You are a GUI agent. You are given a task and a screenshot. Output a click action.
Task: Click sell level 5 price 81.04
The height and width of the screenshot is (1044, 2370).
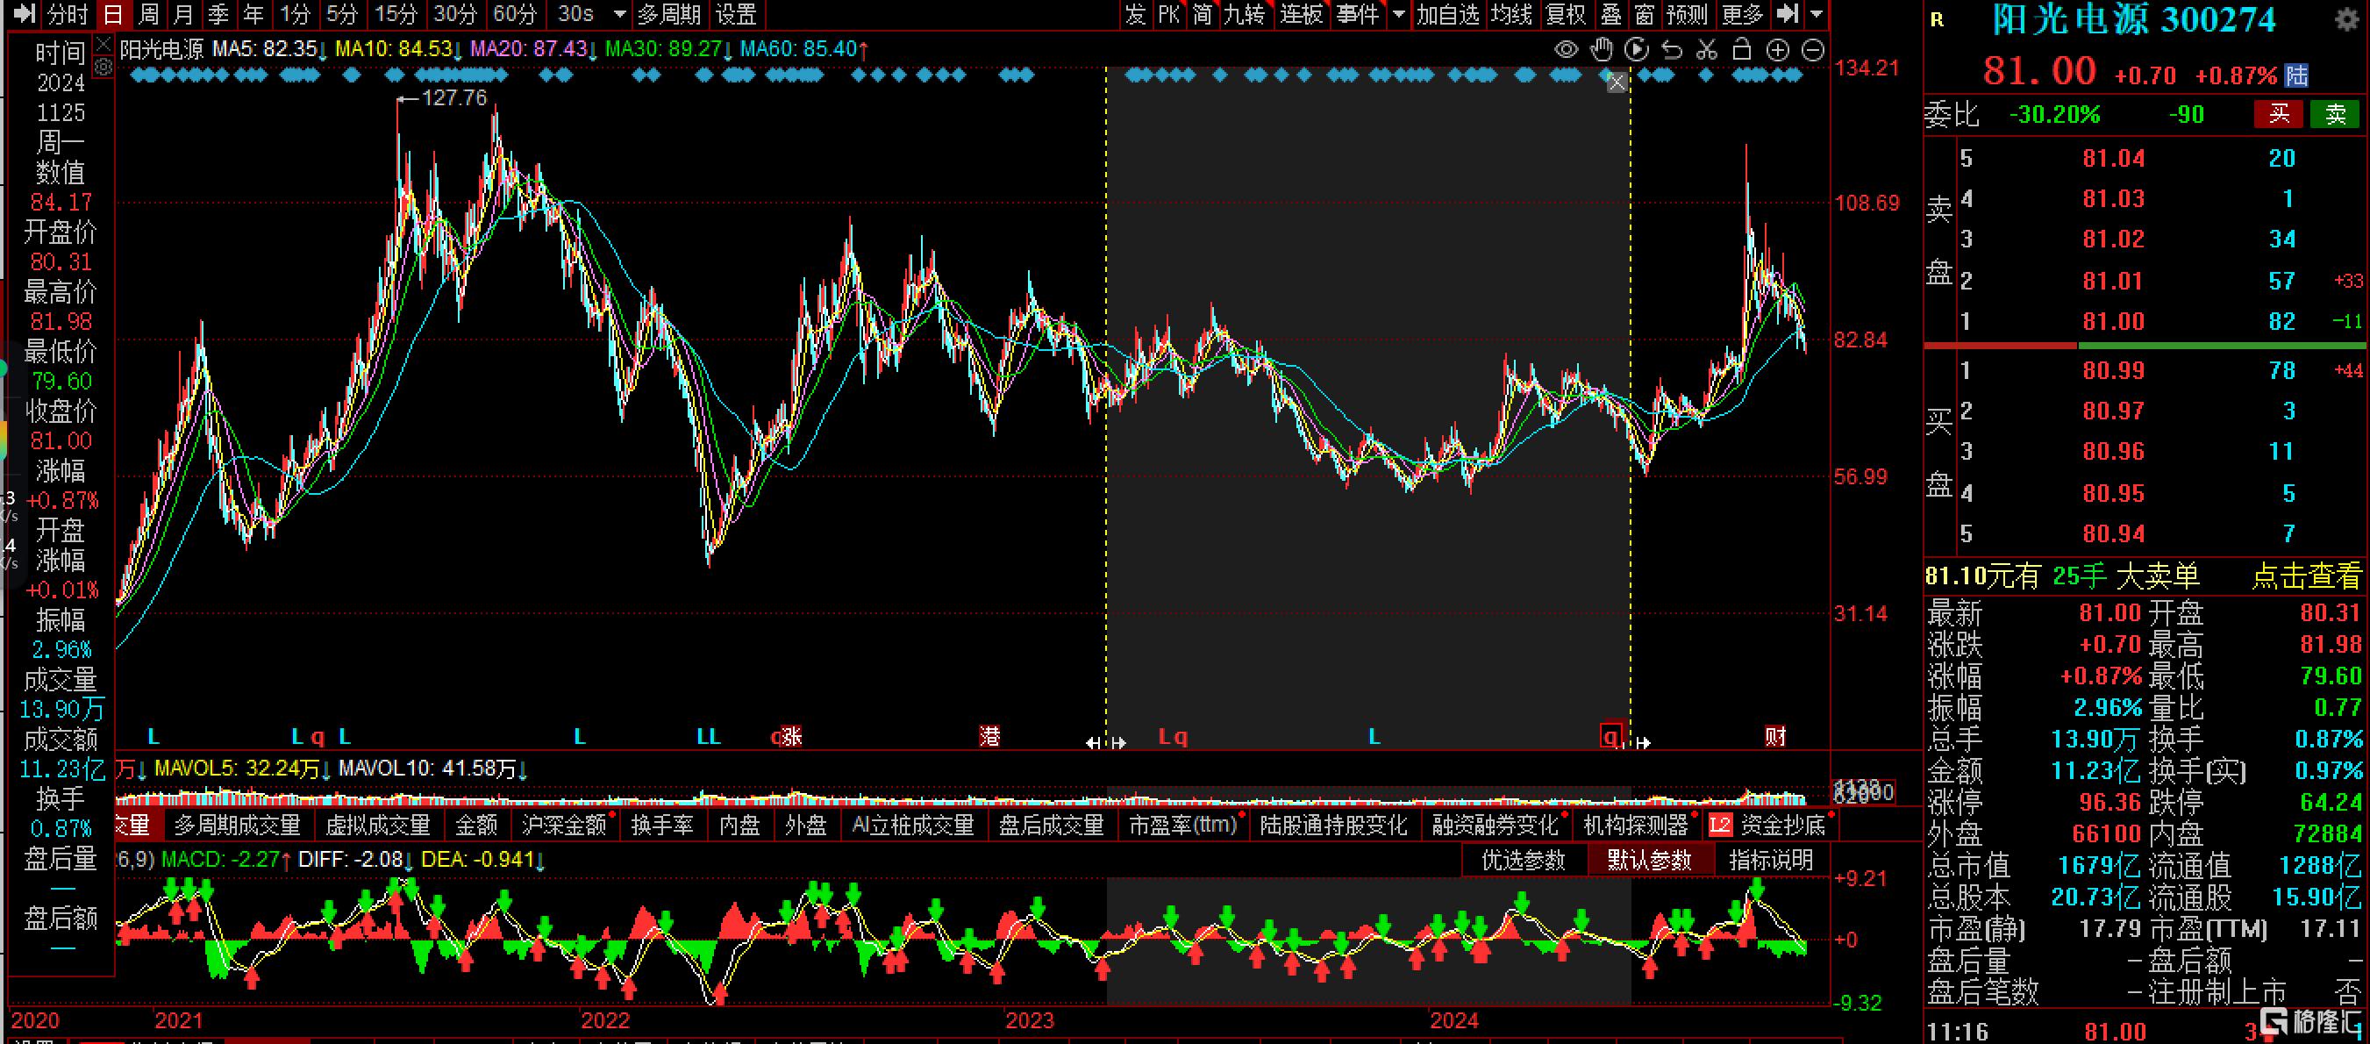[2113, 158]
